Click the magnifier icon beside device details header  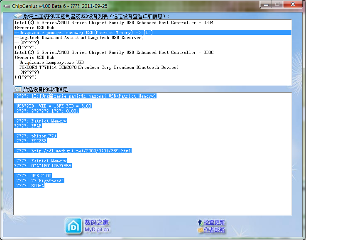(18, 89)
